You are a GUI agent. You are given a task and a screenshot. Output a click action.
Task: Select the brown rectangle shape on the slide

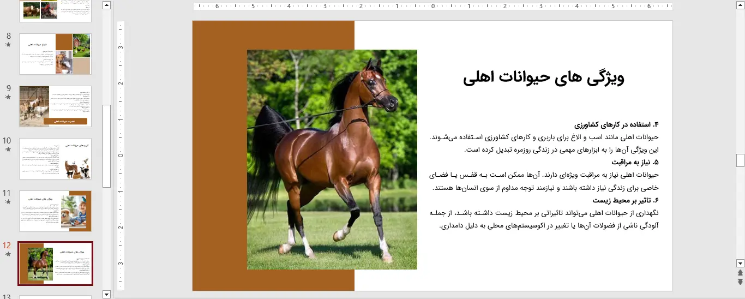point(219,156)
